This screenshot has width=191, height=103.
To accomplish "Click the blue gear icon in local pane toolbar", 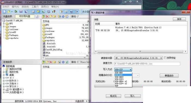I will click(63, 62).
